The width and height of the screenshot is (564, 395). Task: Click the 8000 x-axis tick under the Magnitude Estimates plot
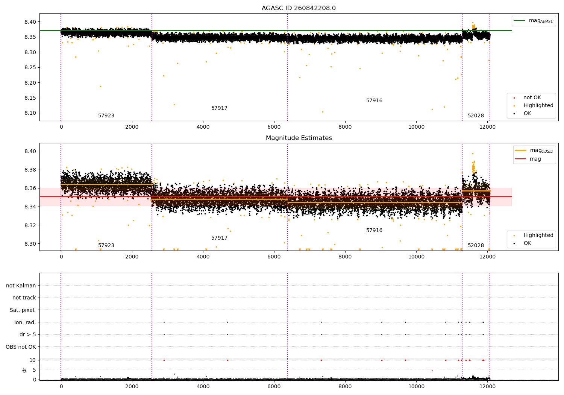(345, 257)
